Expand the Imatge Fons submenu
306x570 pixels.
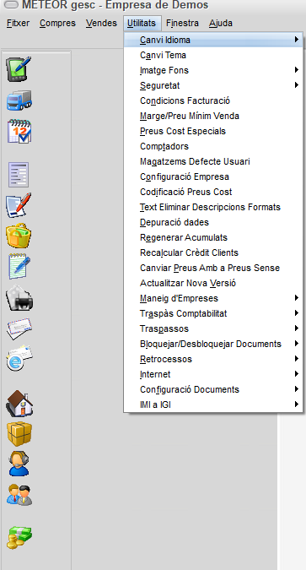(213, 70)
